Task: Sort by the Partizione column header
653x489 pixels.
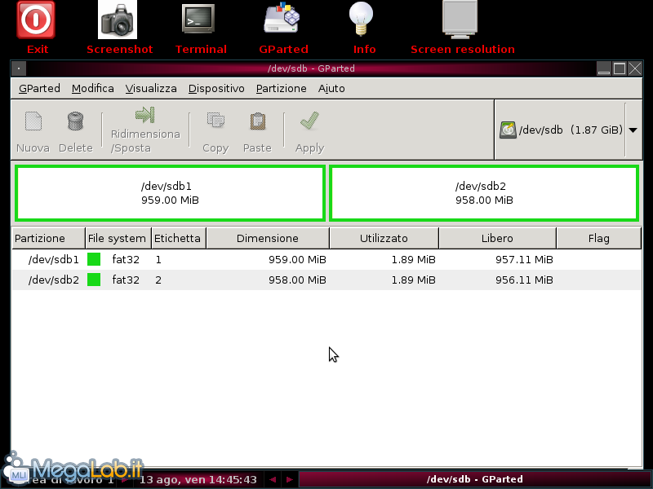Action: [x=49, y=238]
